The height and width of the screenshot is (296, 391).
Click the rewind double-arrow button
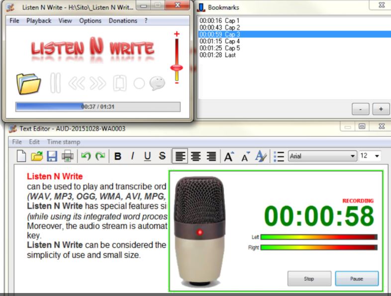pos(77,83)
